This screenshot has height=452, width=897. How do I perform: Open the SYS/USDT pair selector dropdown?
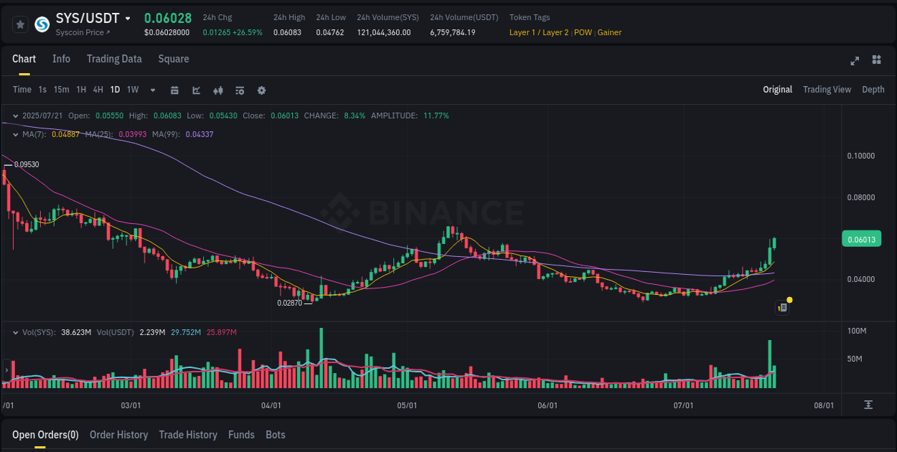129,18
